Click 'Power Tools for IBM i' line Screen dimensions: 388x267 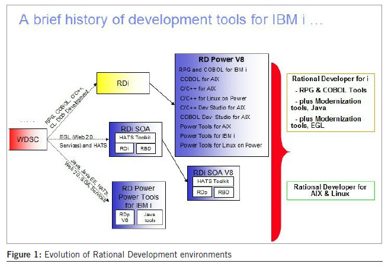(x=207, y=136)
